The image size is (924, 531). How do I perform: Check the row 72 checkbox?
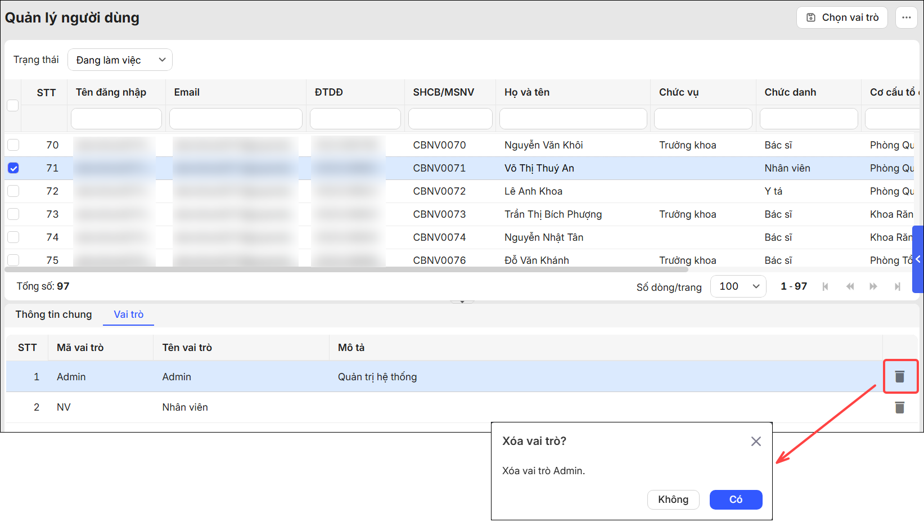[13, 191]
